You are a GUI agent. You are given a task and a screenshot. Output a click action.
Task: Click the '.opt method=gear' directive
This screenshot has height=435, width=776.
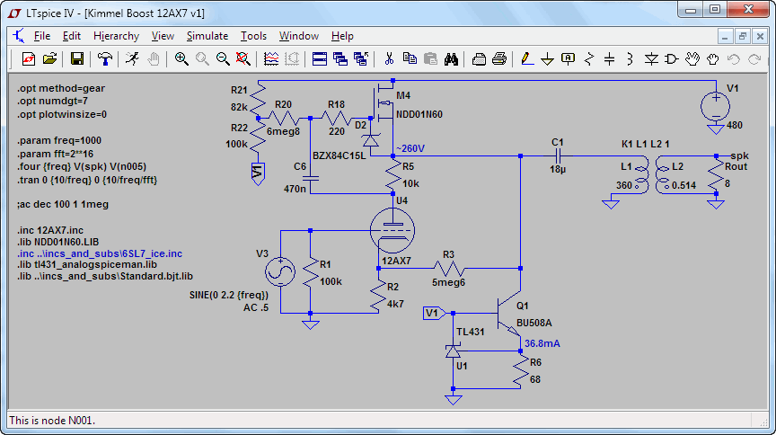(x=61, y=88)
